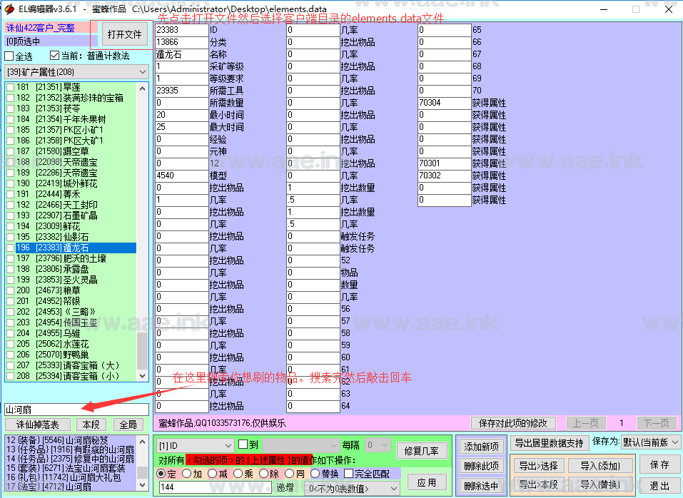Click the 删除此项 button

pos(481,466)
